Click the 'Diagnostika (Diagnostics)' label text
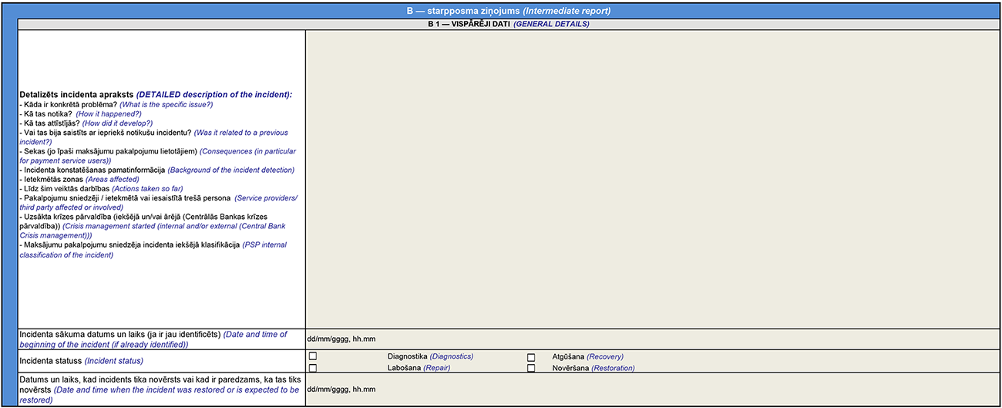 [x=430, y=356]
